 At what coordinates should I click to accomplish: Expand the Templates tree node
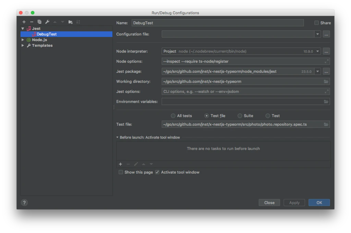(x=23, y=45)
